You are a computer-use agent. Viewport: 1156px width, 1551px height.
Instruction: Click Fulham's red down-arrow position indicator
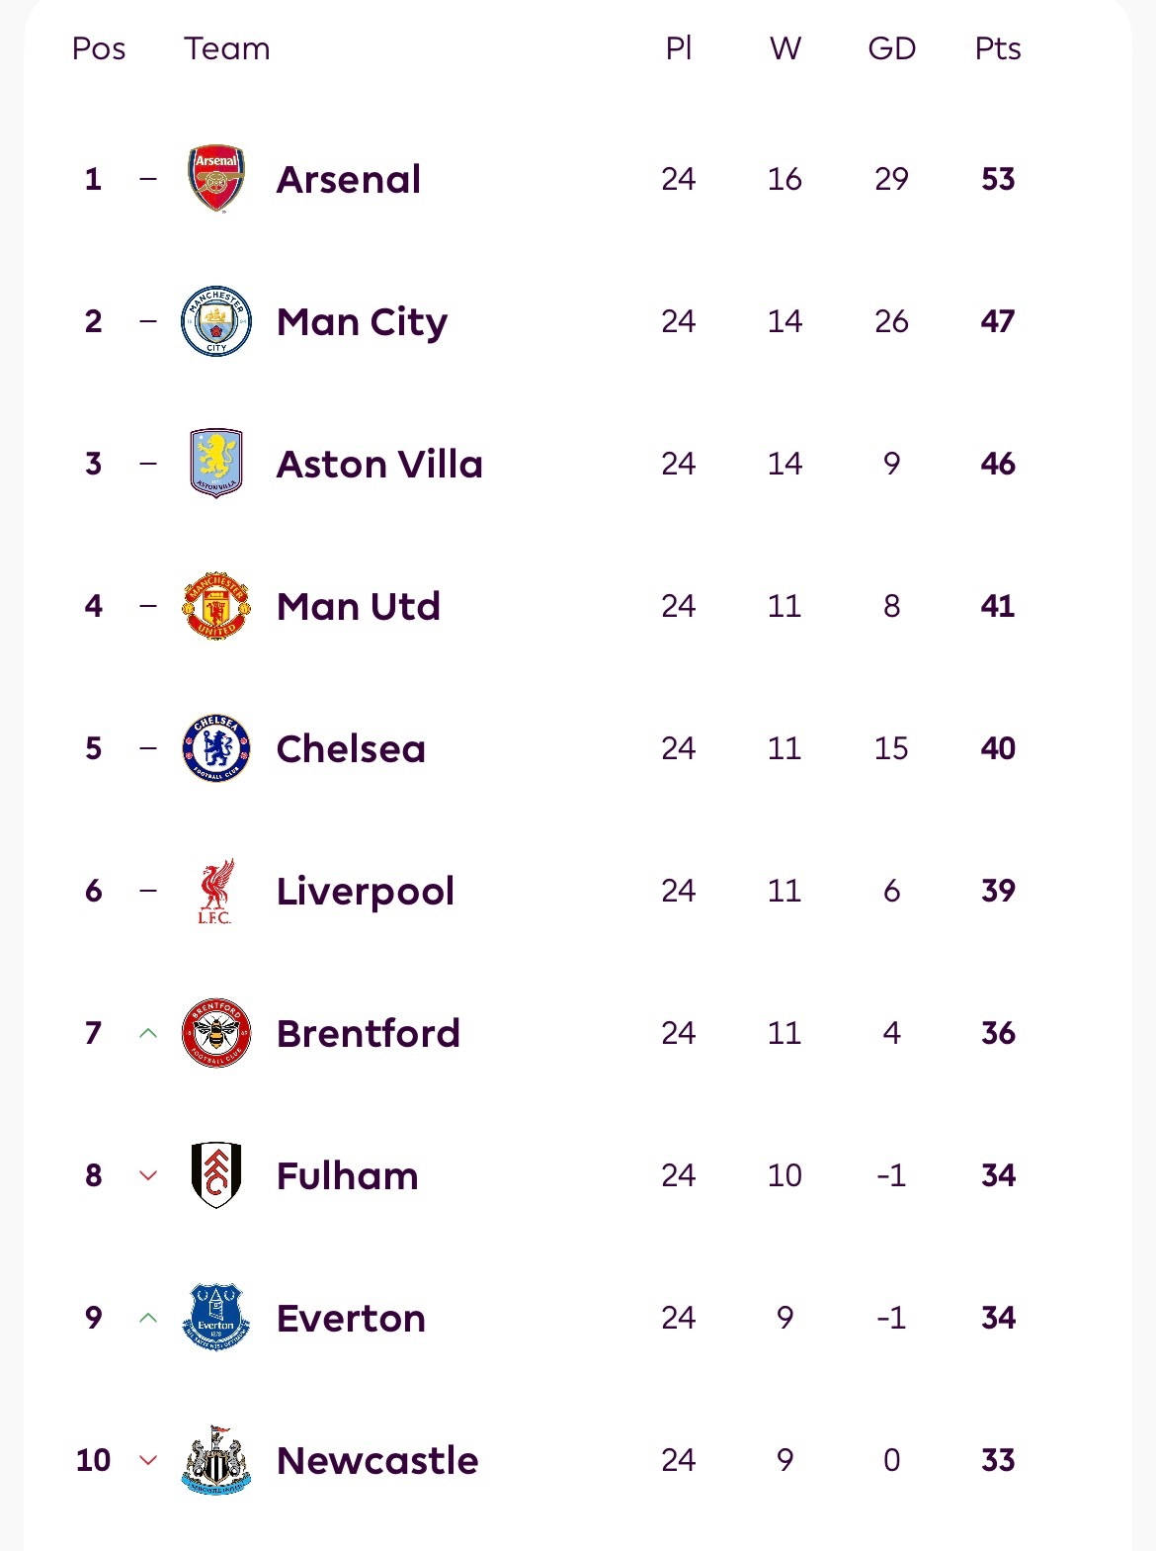[148, 1175]
